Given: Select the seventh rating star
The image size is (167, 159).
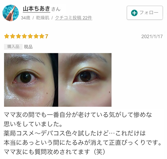Looking at the screenshot, I should click(x=42, y=36).
